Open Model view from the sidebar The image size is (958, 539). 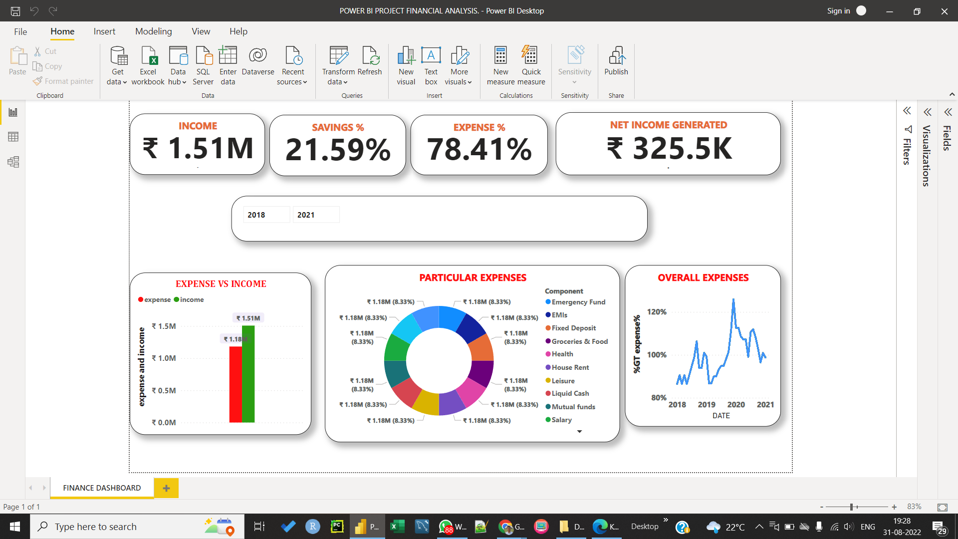[12, 162]
